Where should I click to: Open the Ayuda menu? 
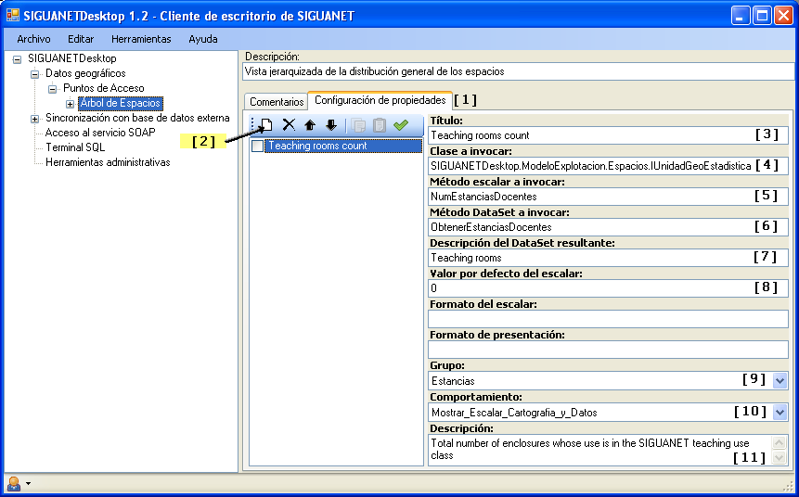pos(203,39)
